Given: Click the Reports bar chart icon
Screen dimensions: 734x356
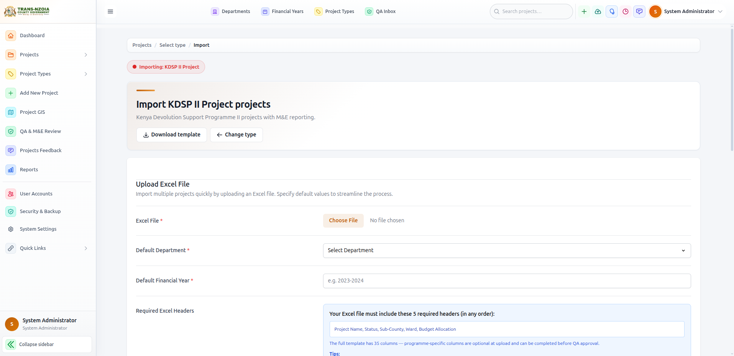Looking at the screenshot, I should 11,170.
